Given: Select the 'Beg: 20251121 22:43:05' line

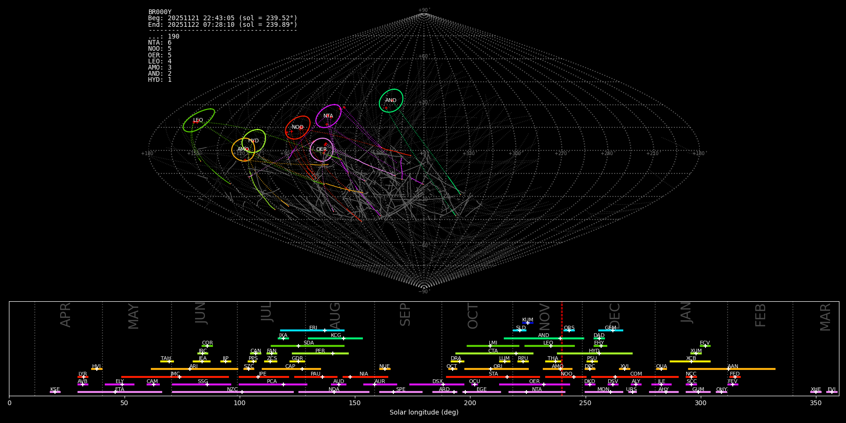Looking at the screenshot, I should (223, 18).
